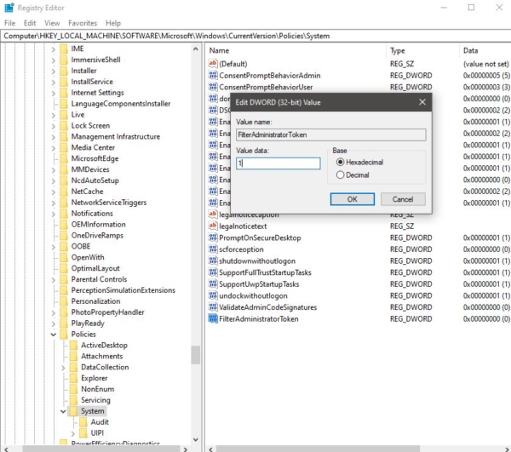Click the scforceoption DWORD icon
The image size is (511, 452).
coord(213,249)
